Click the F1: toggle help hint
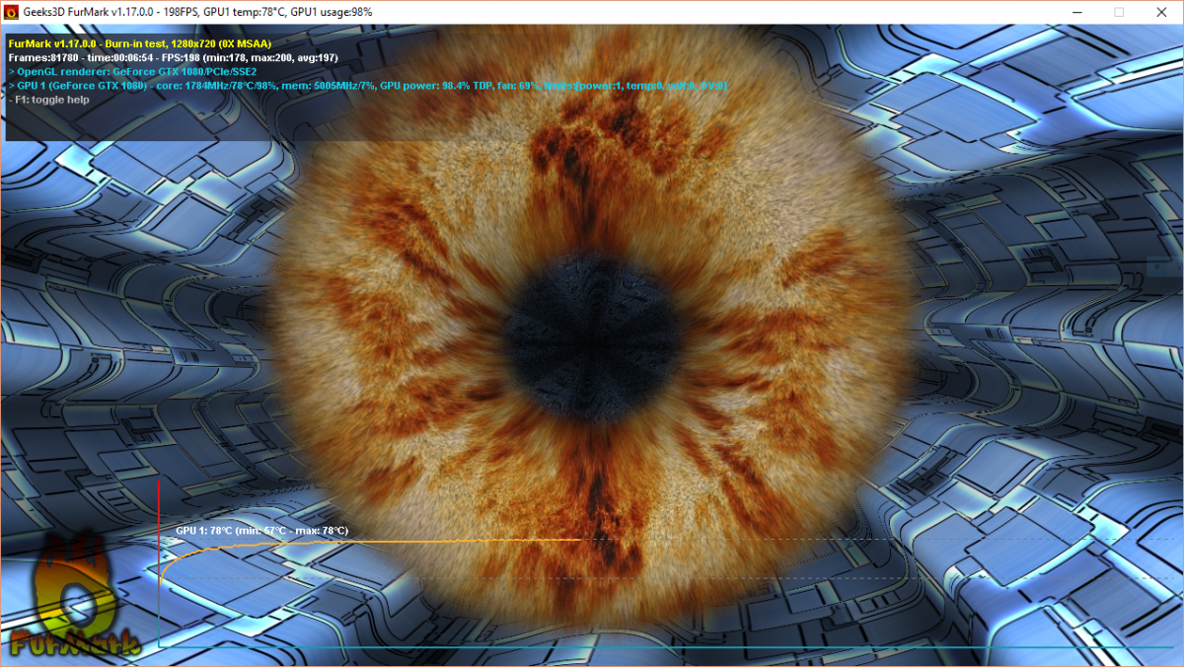The height and width of the screenshot is (667, 1184). pos(48,100)
